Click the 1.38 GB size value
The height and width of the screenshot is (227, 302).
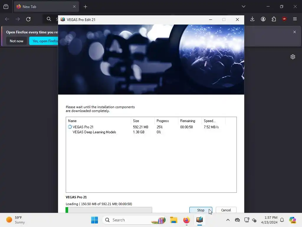pyautogui.click(x=139, y=132)
